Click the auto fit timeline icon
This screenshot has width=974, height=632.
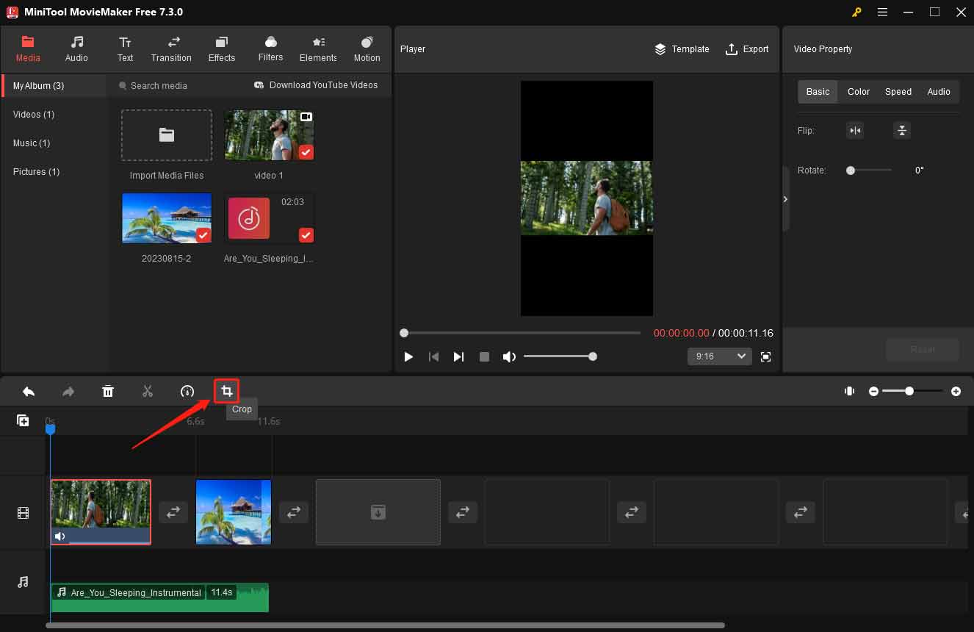tap(850, 392)
